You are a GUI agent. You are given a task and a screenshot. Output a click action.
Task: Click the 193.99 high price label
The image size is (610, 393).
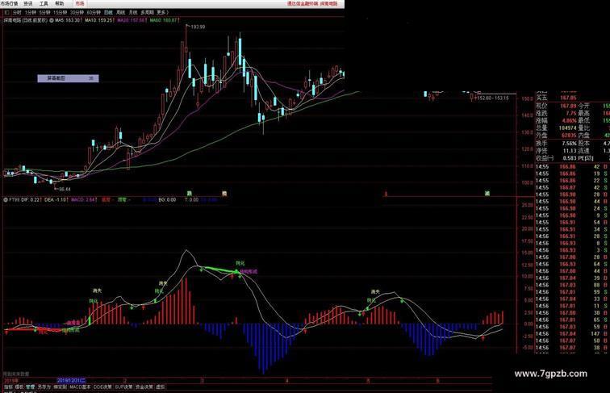pos(198,27)
